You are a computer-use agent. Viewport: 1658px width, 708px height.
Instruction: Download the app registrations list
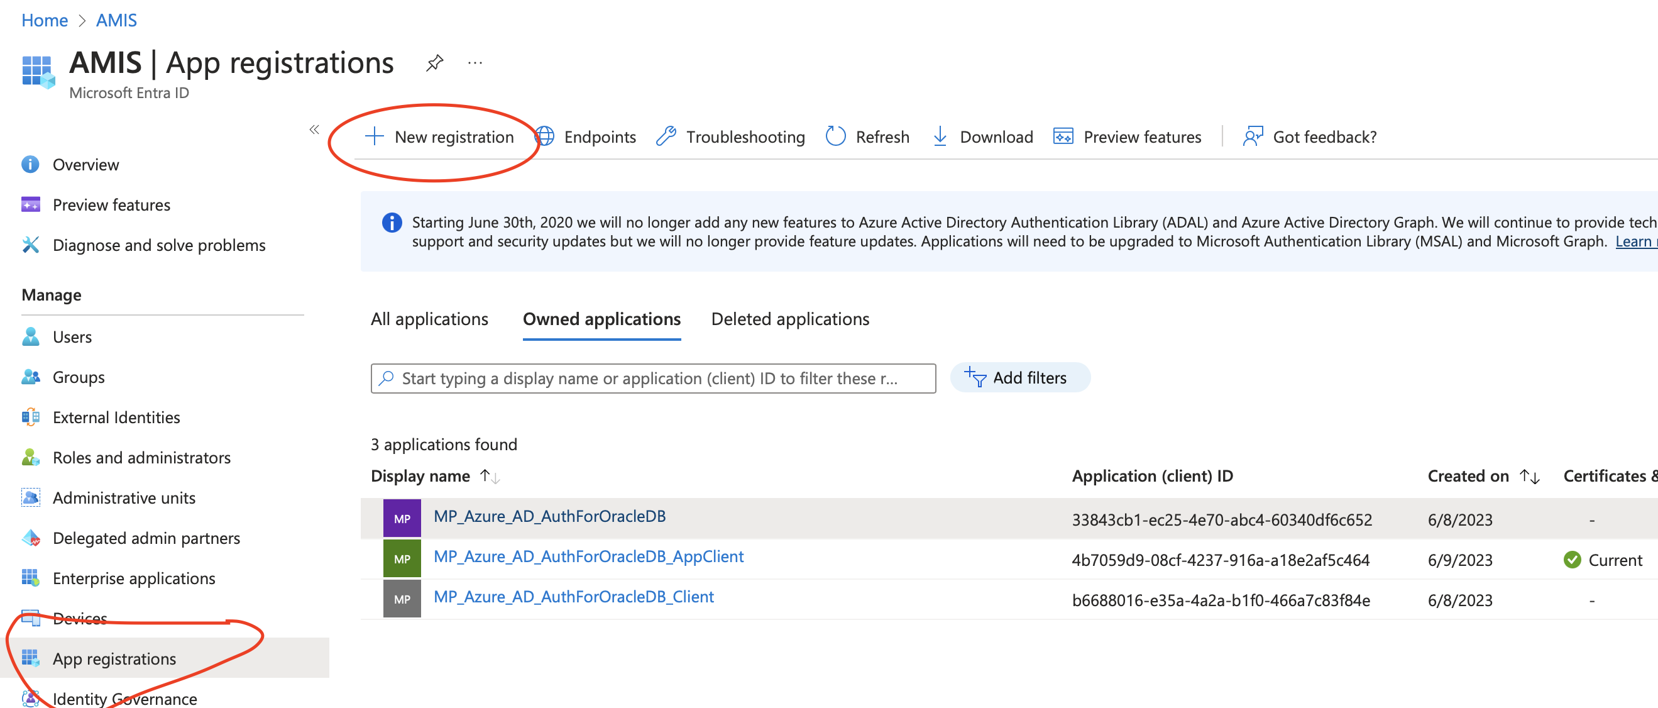click(983, 137)
